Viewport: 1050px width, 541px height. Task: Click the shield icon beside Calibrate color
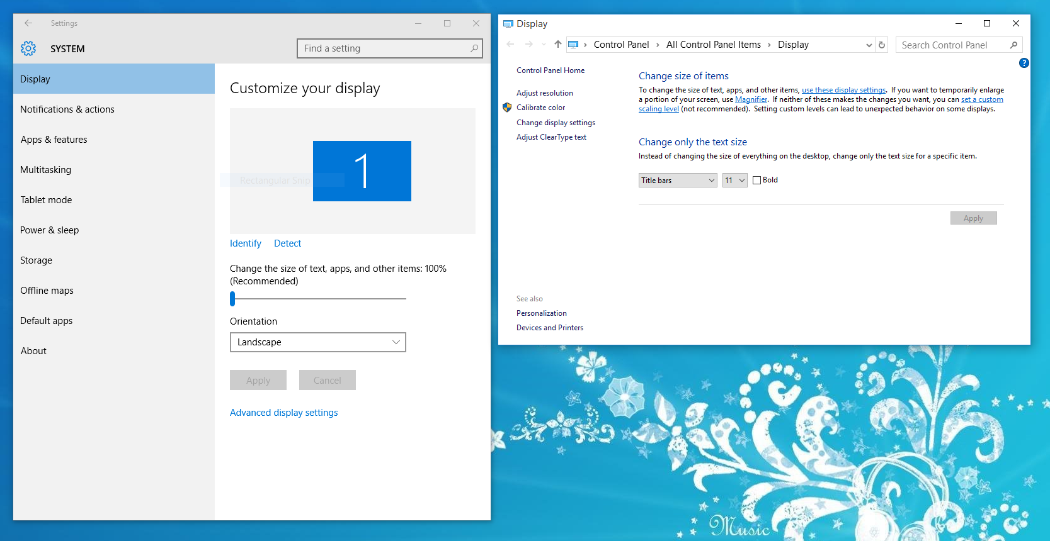pos(507,108)
